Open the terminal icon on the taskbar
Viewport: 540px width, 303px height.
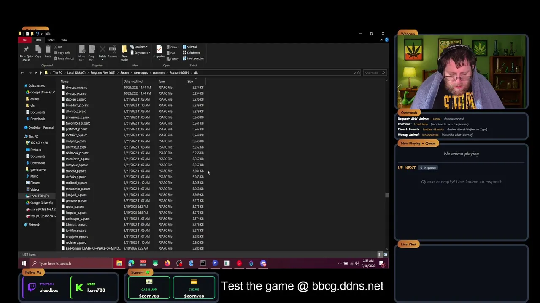(203, 263)
